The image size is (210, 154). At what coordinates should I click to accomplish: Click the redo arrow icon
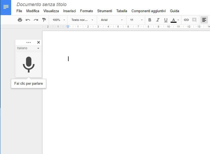tap(36, 20)
